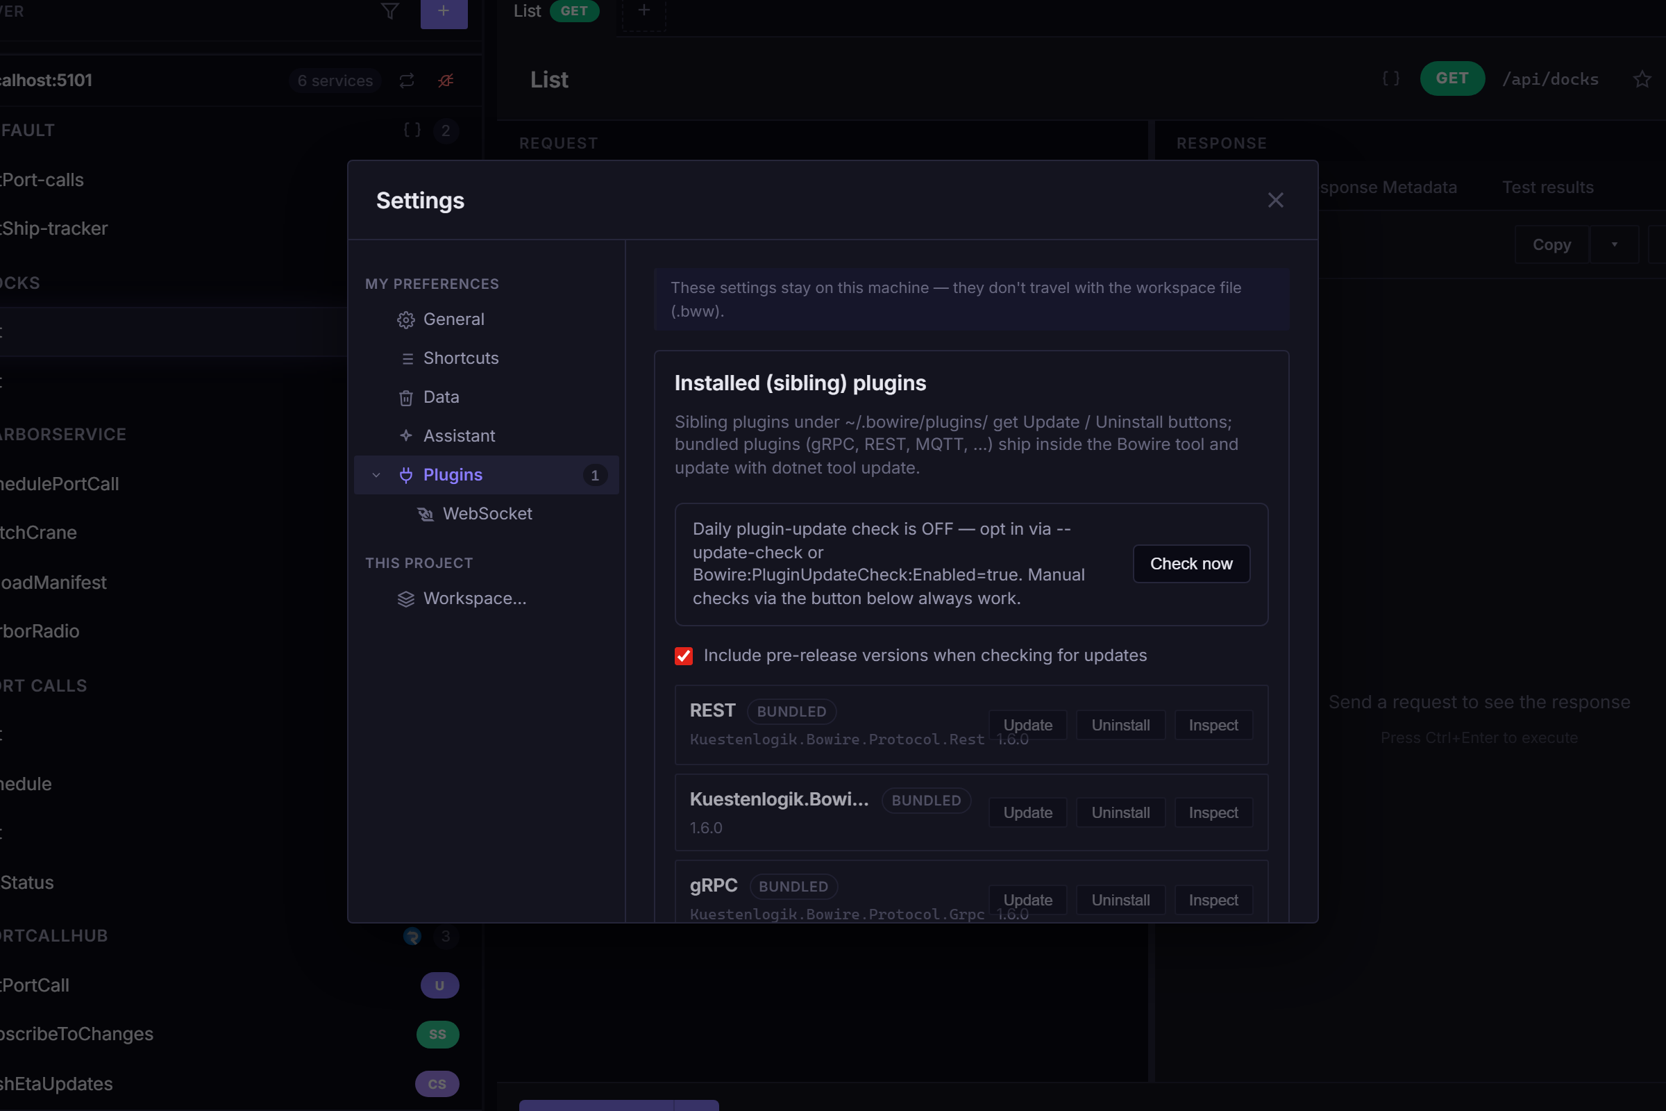Image resolution: width=1666 pixels, height=1111 pixels.
Task: Click the WebSocket plugin icon
Action: [x=426, y=515]
